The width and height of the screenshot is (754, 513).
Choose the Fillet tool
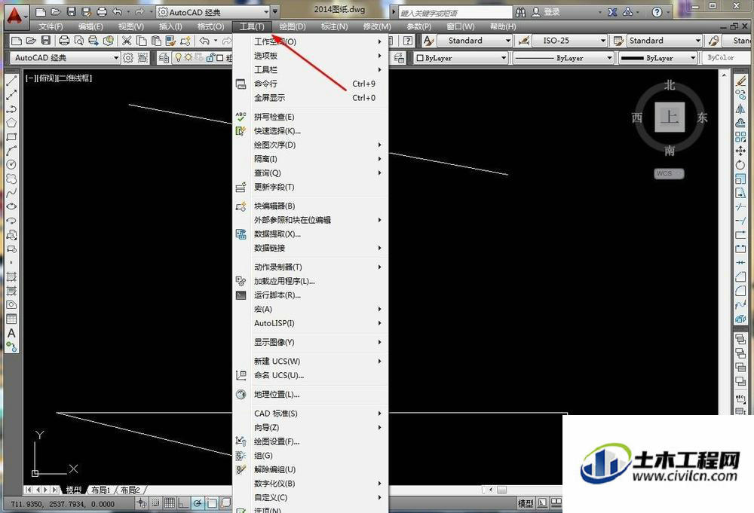pyautogui.click(x=740, y=291)
